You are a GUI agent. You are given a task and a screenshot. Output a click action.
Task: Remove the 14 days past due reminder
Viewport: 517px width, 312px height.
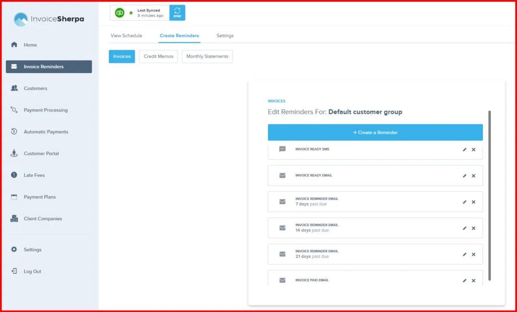point(473,228)
